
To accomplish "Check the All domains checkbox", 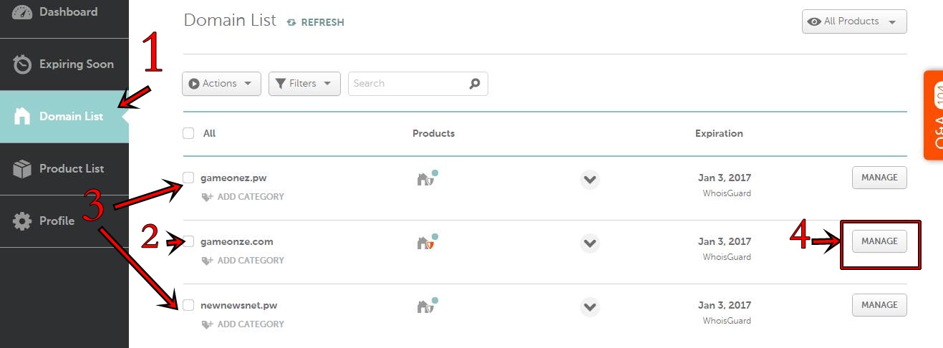I will pos(188,133).
